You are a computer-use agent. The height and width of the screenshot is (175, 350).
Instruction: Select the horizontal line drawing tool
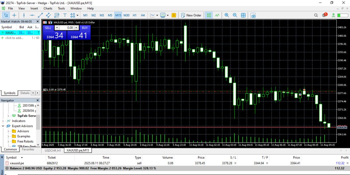click(x=32, y=15)
